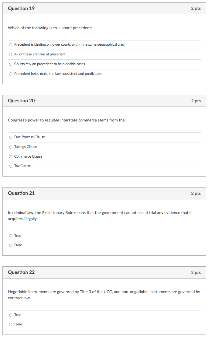
Task: Click the Question 20 header
Action: coord(21,101)
